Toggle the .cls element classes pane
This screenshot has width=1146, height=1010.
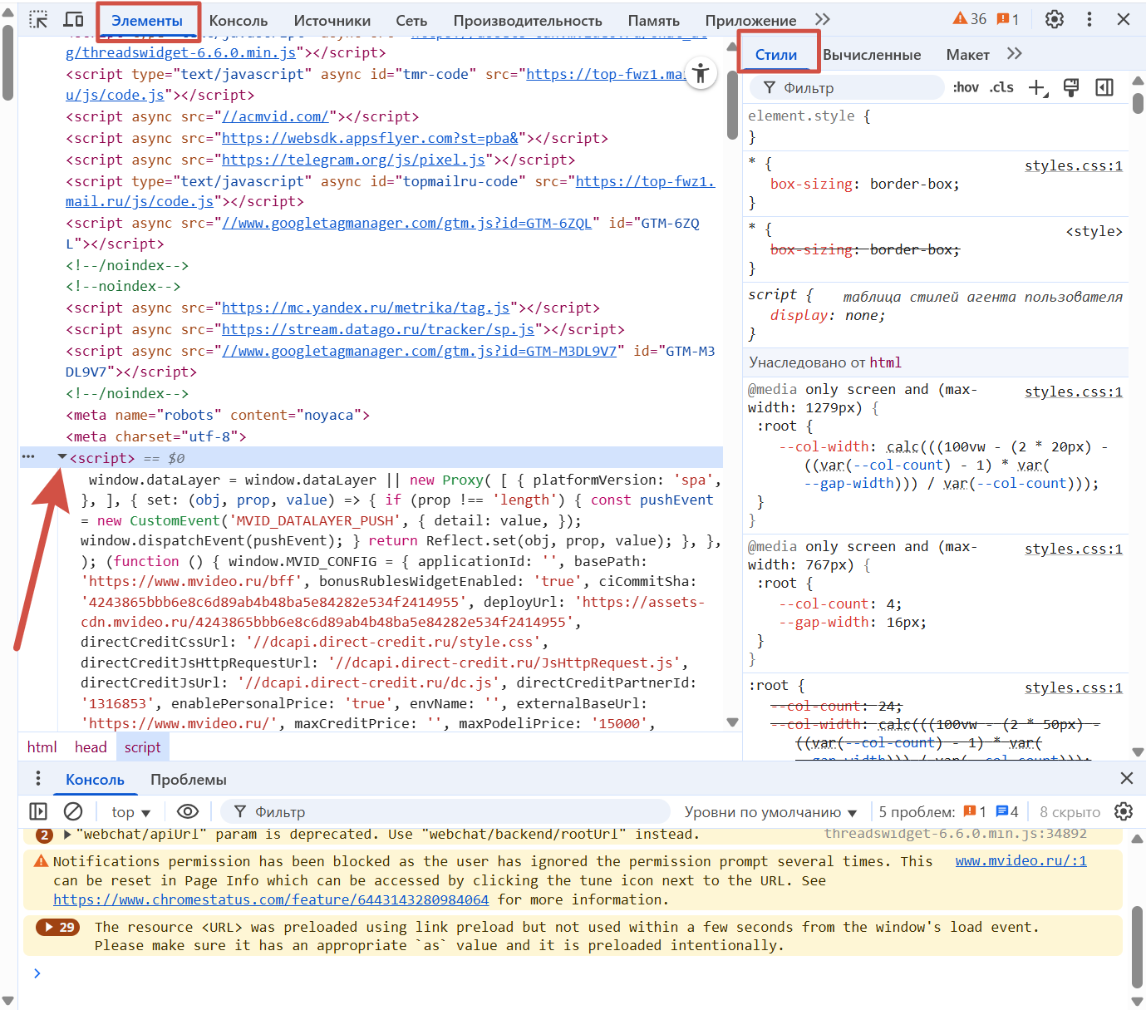[1001, 88]
